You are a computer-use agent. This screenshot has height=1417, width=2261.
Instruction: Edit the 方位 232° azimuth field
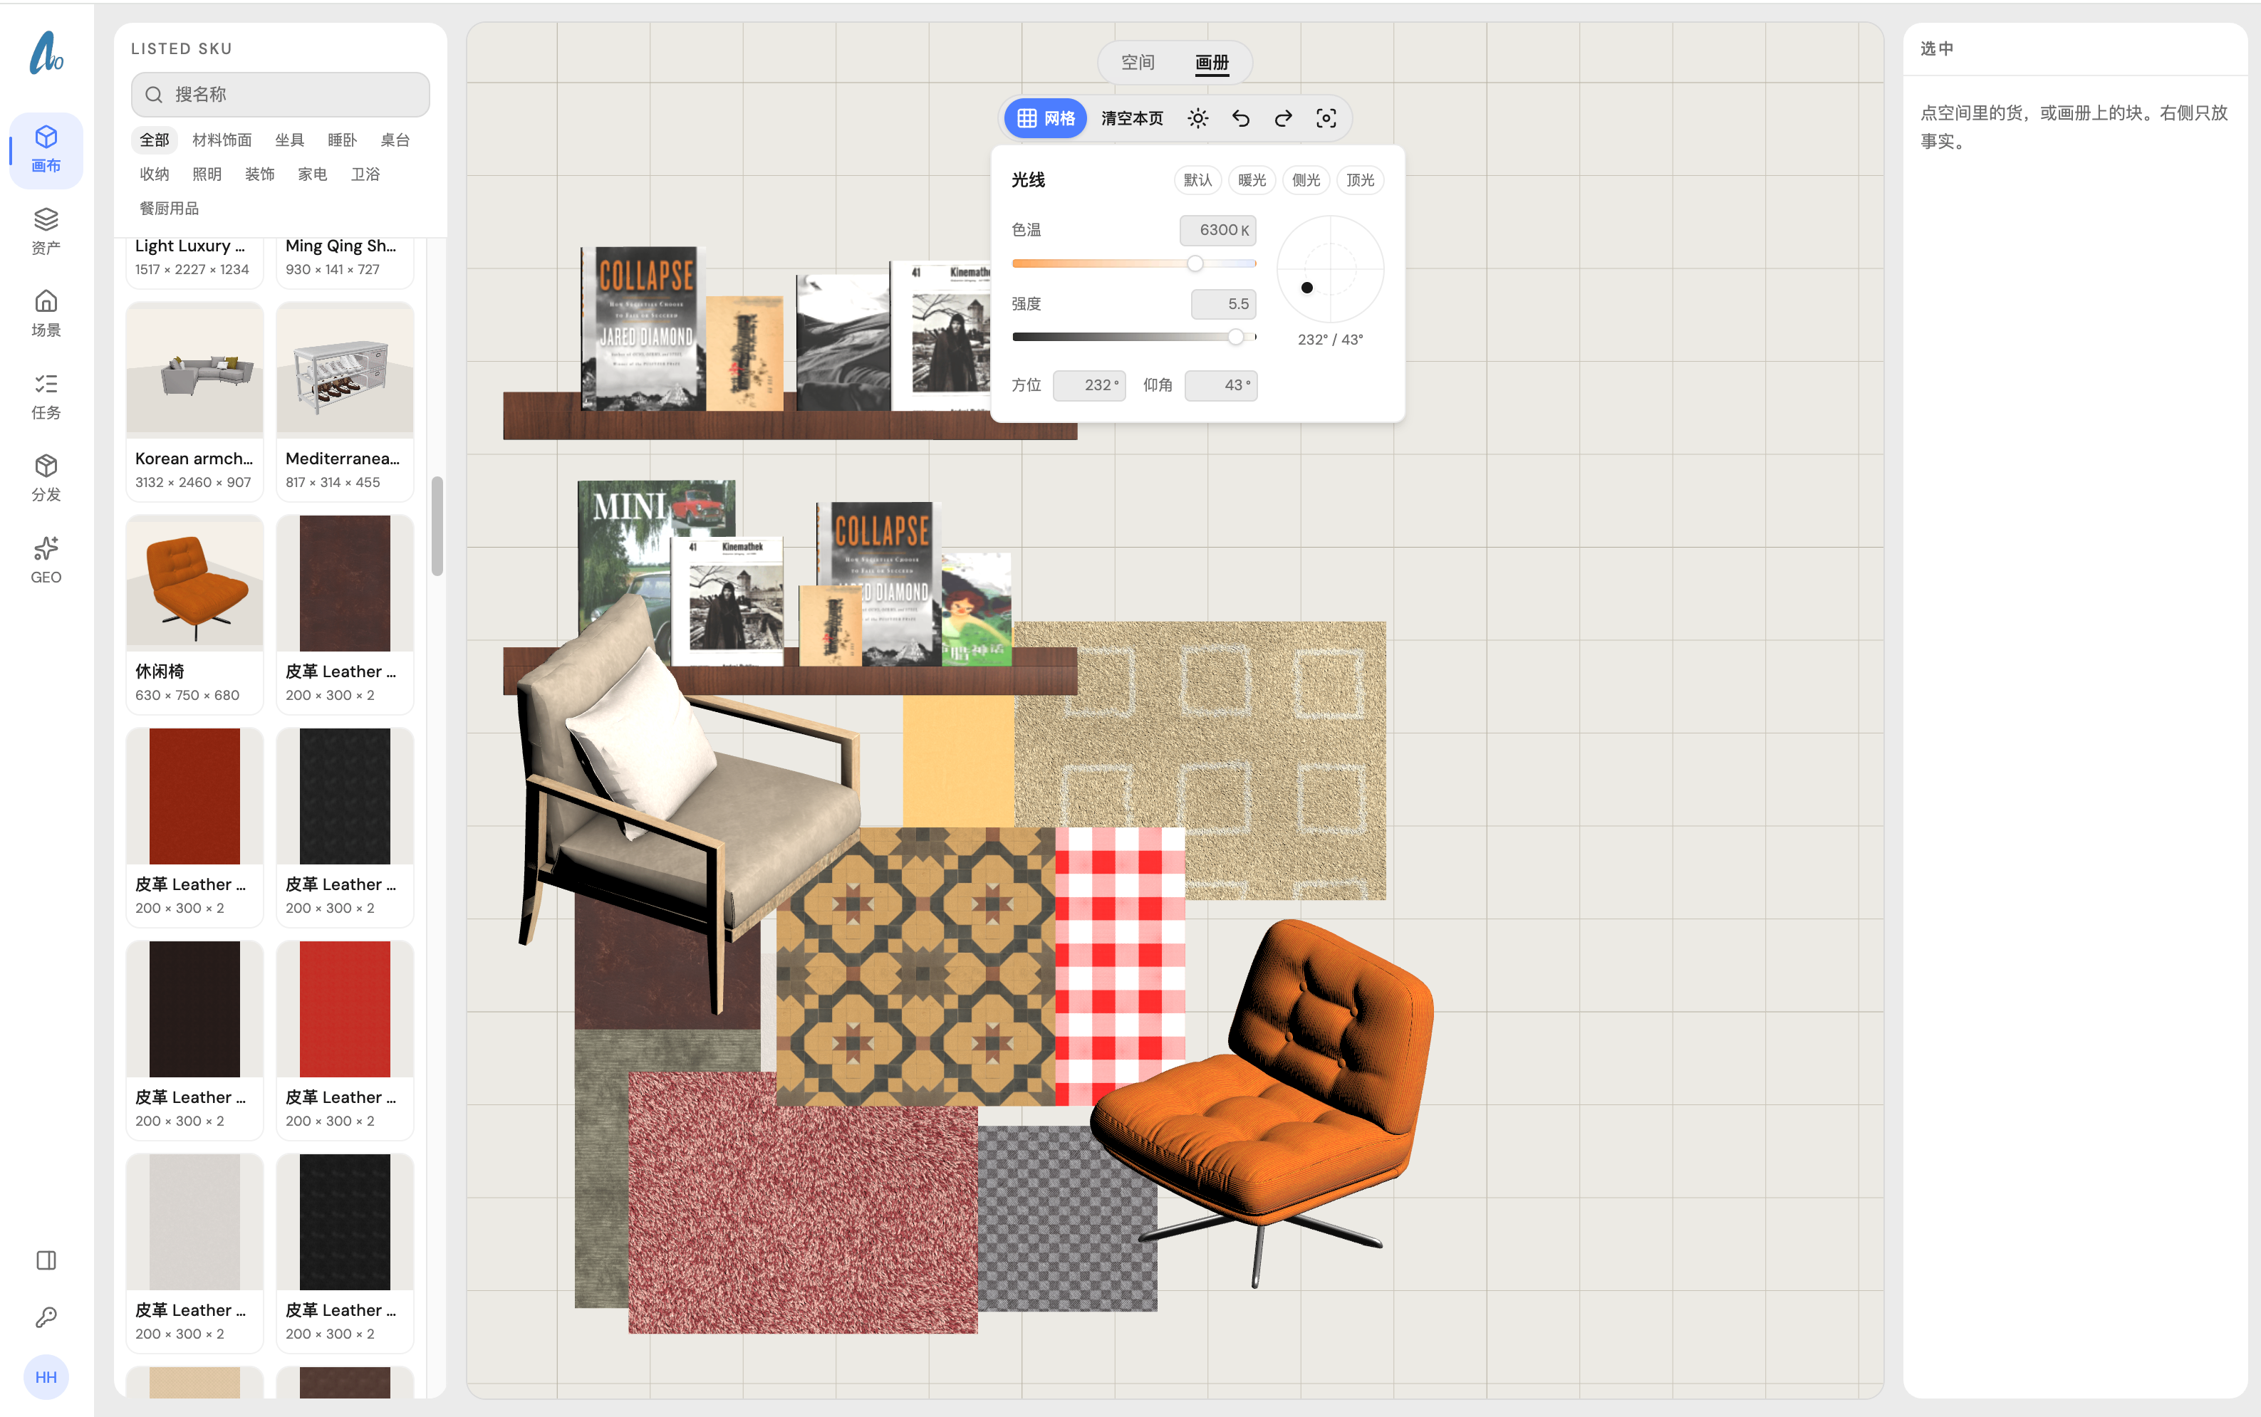tap(1088, 385)
